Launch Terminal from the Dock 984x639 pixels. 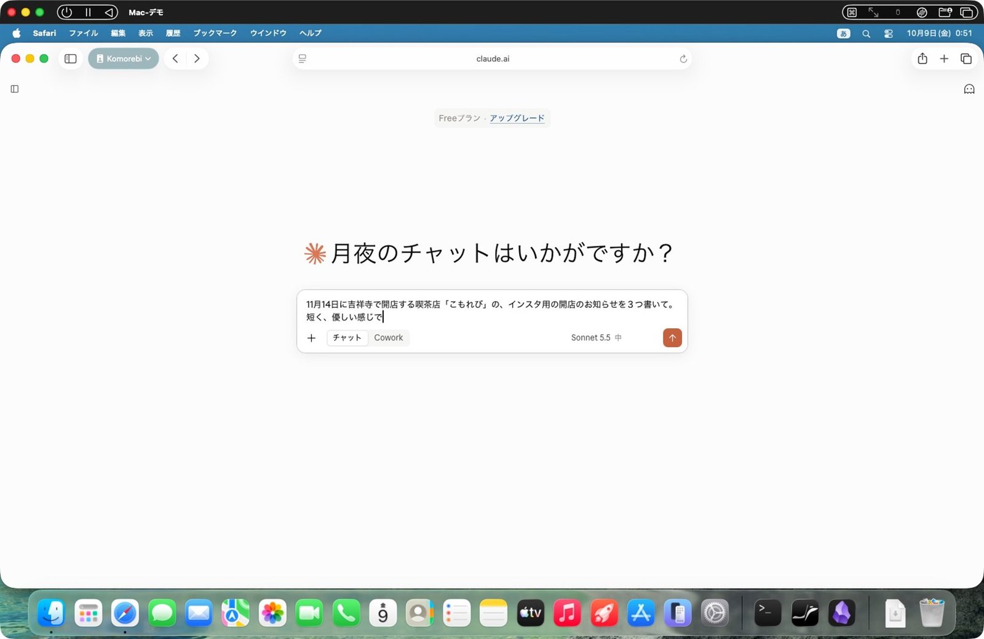tap(768, 613)
